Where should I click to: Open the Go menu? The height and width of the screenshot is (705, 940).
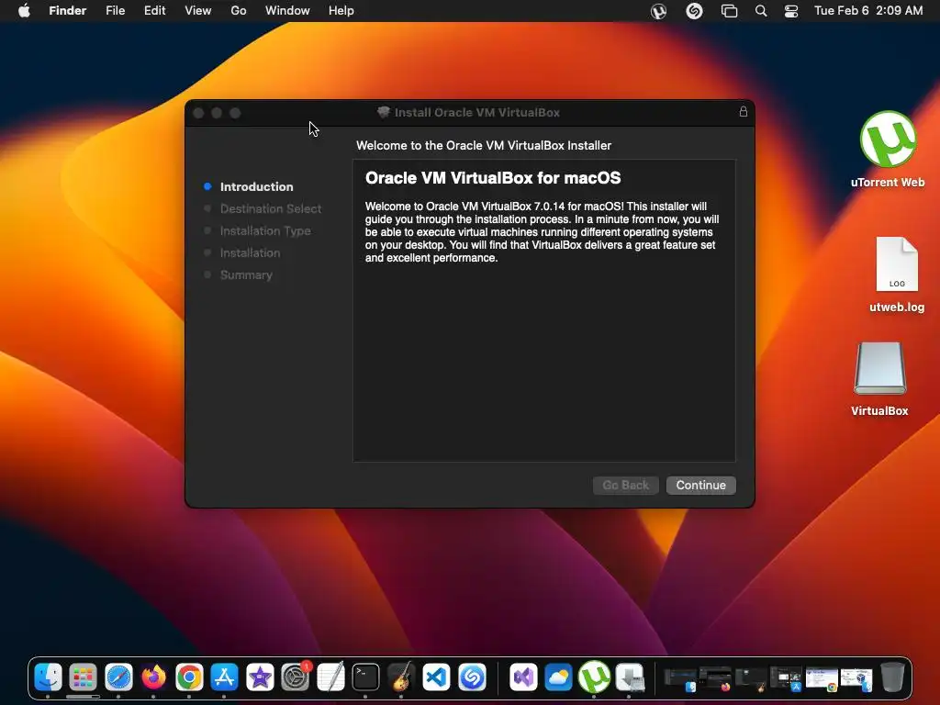point(239,11)
